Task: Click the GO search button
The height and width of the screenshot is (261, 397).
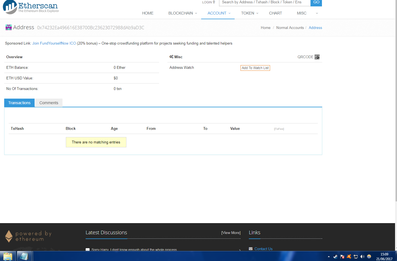Action: 316,3
